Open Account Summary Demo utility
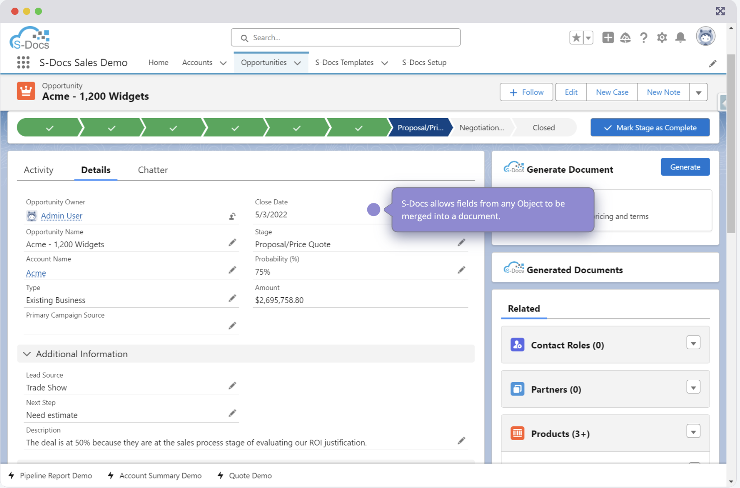This screenshot has width=740, height=488. [155, 476]
